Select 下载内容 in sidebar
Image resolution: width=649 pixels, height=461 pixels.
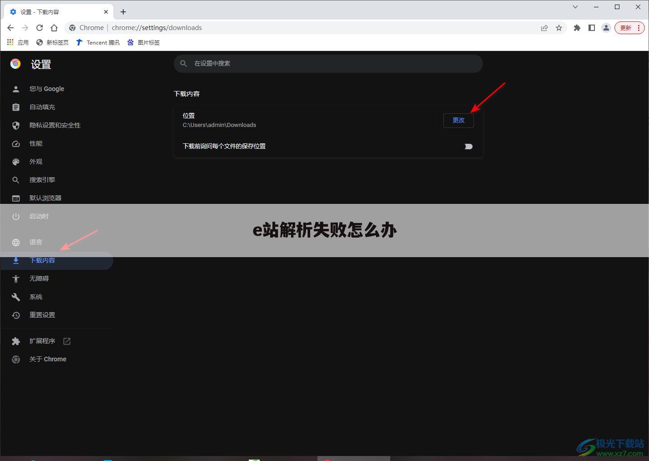coord(56,260)
